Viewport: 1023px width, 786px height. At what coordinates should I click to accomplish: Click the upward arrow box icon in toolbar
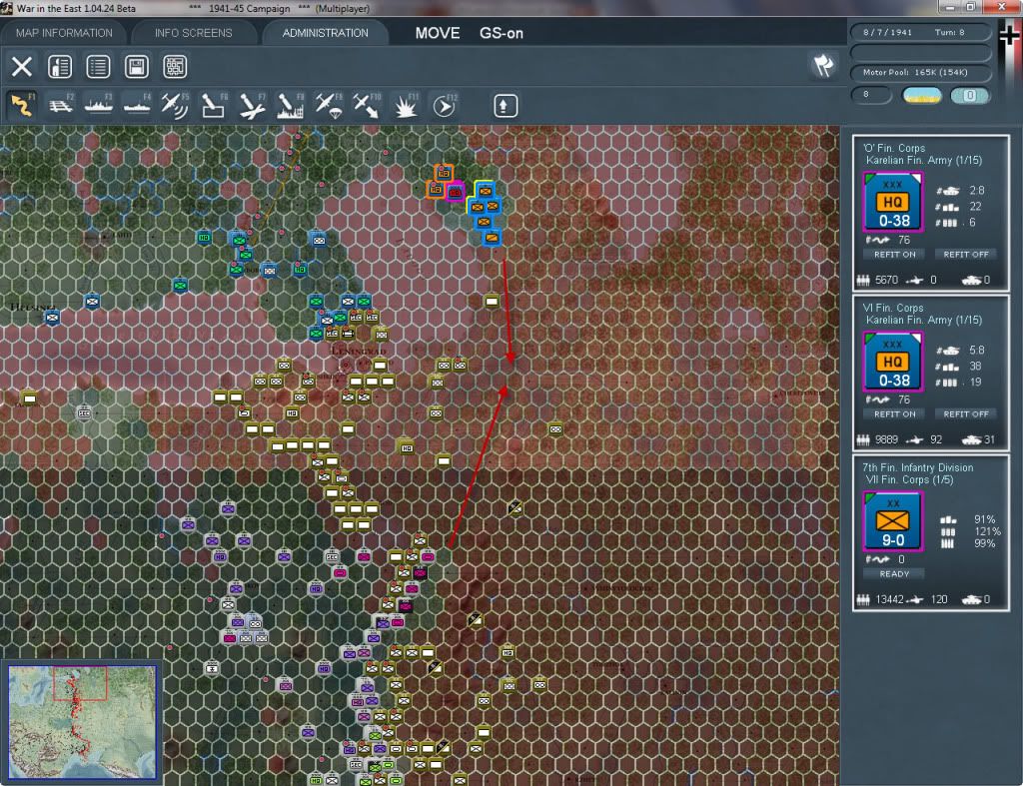pyautogui.click(x=505, y=106)
